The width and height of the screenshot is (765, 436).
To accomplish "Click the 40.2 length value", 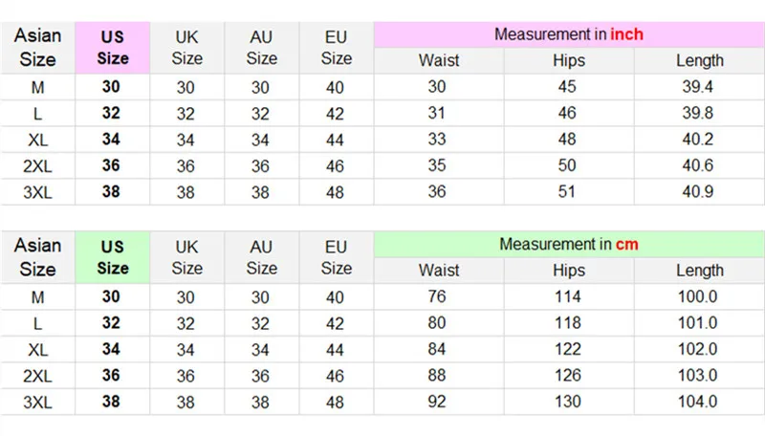I will pos(700,139).
